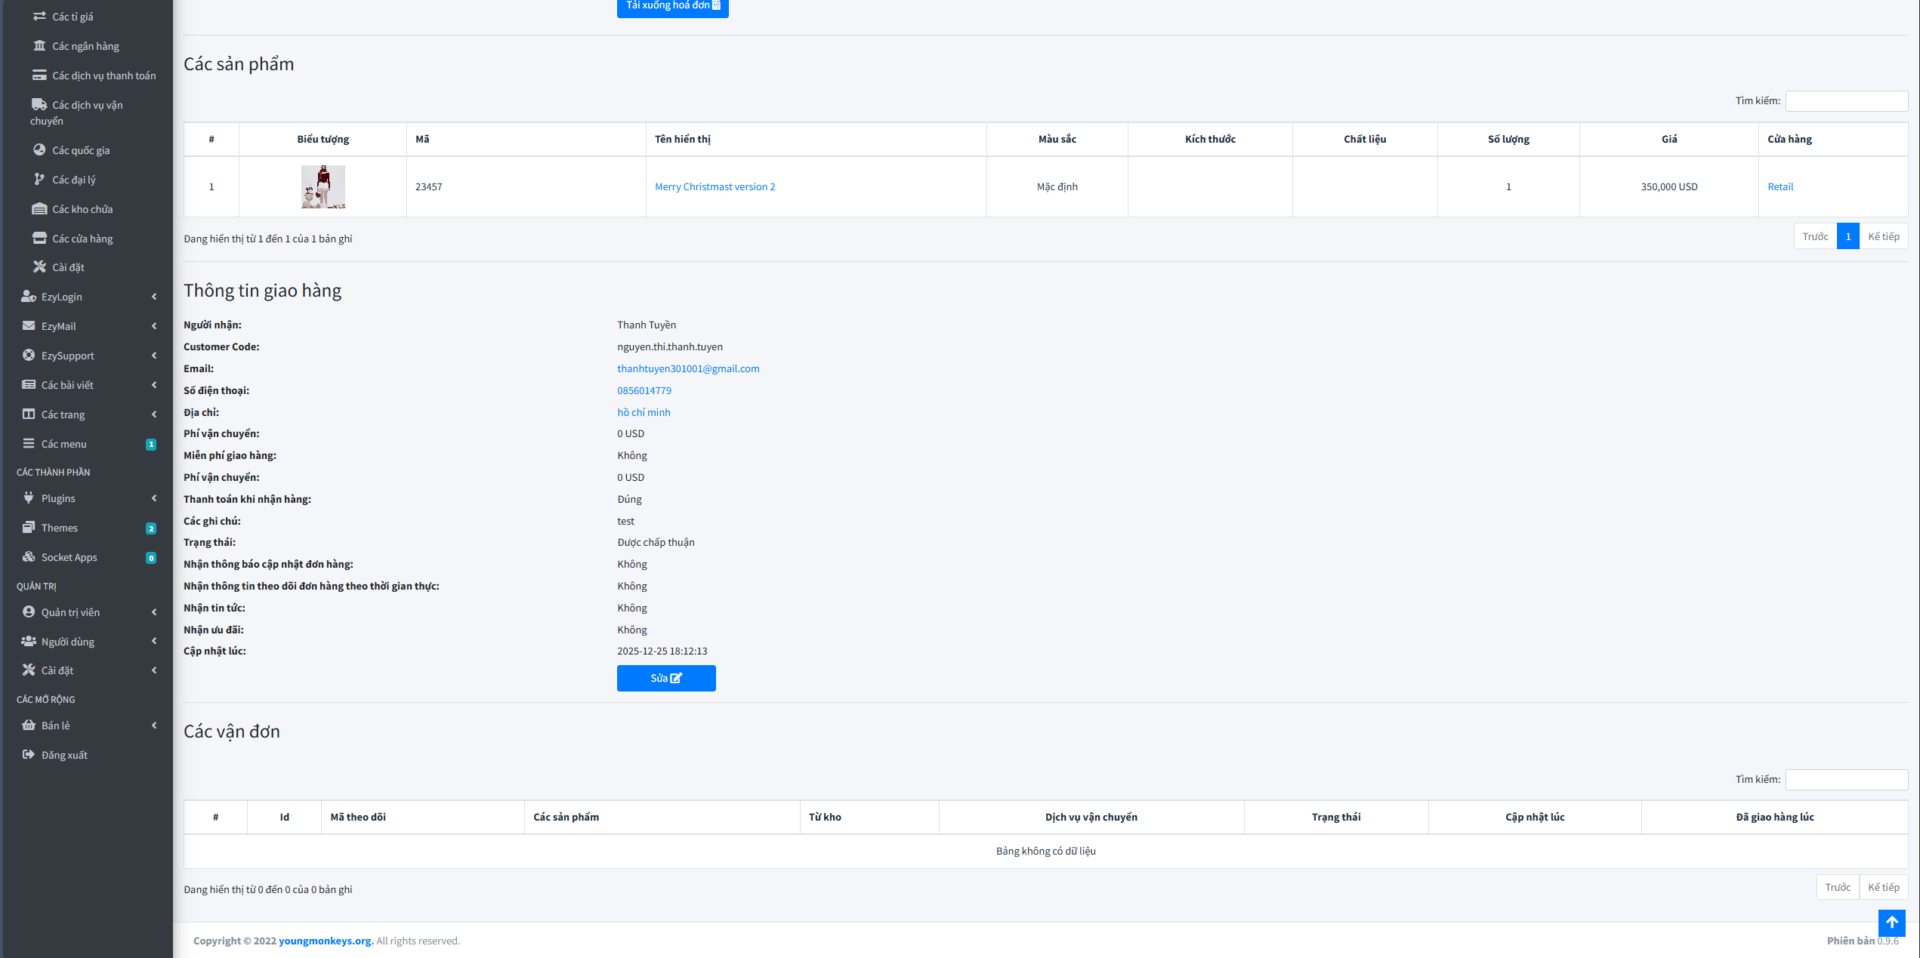Click the store icon for Các cửa hàng

39,238
